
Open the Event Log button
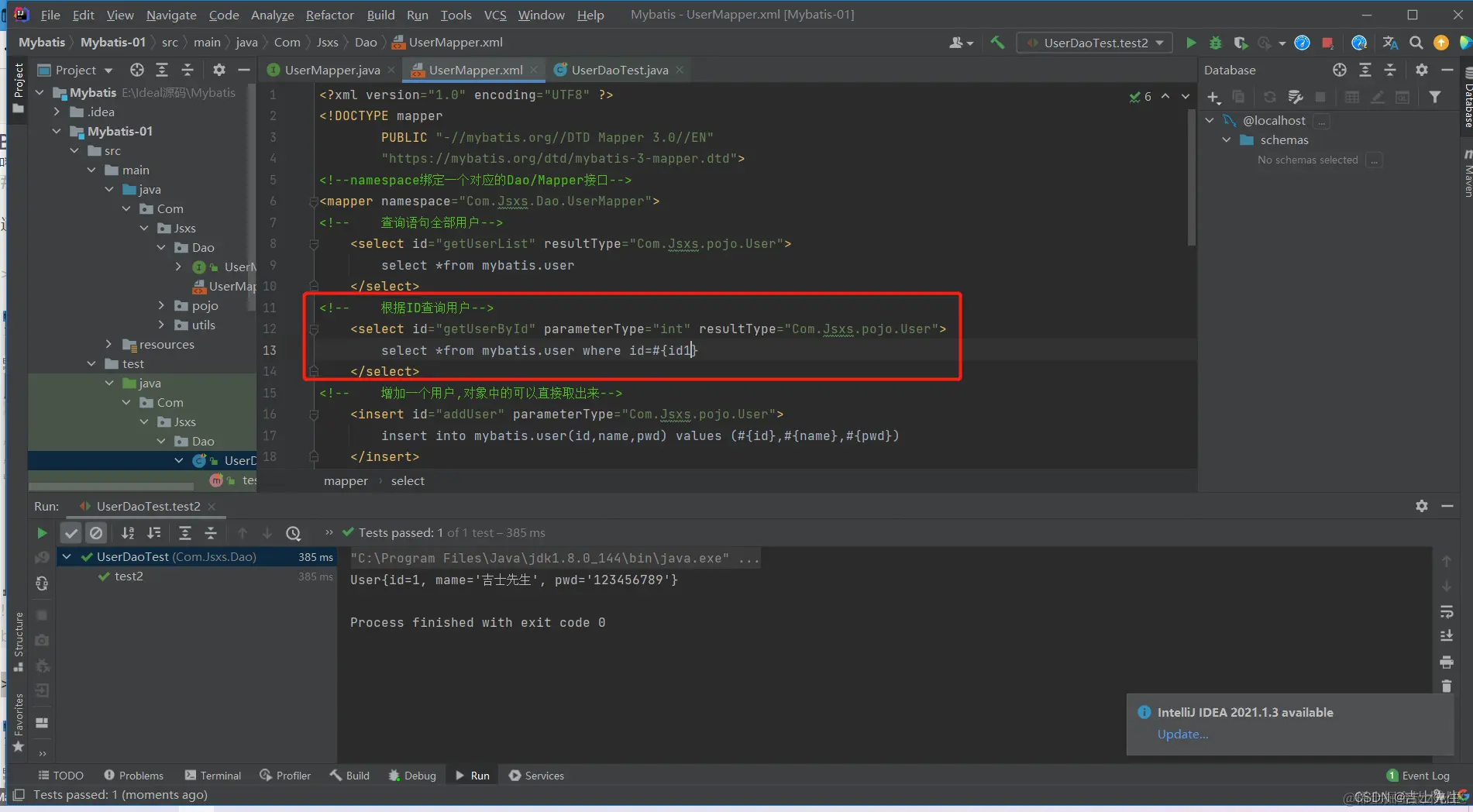pyautogui.click(x=1418, y=776)
